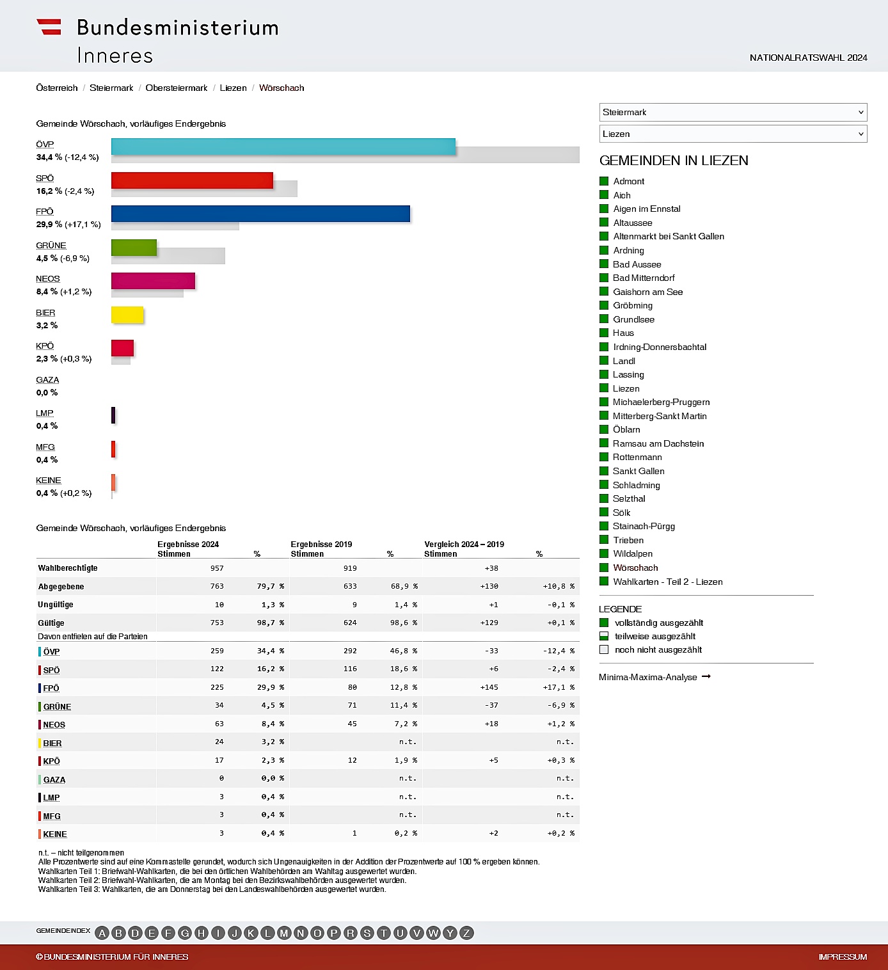Viewport: 888px width, 970px height.
Task: Click the FPÖ party name in table
Action: pos(51,688)
